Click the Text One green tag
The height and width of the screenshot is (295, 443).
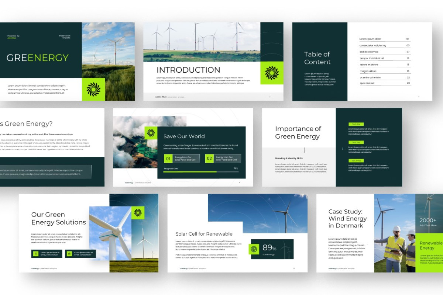coord(356,125)
